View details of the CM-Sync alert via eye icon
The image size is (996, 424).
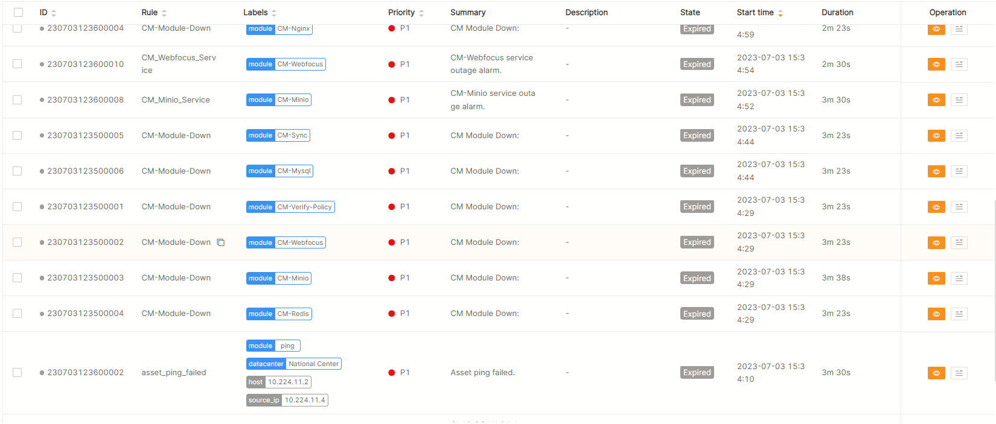point(936,136)
